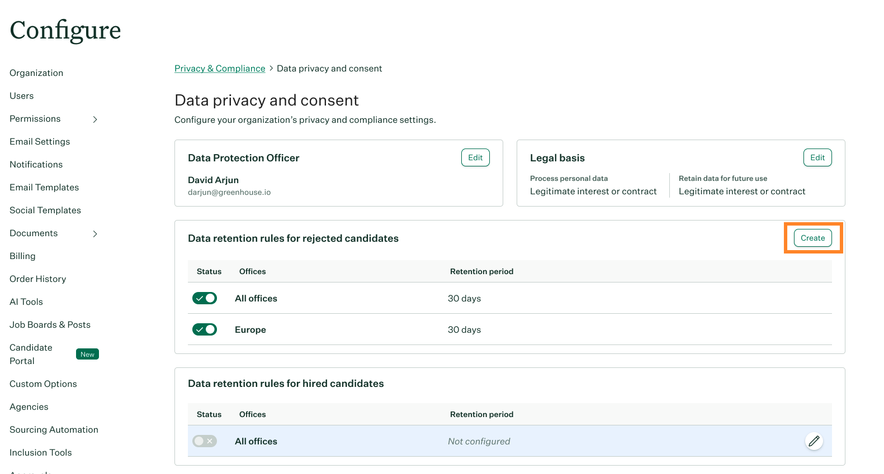Click the pencil edit icon for hired candidates
The image size is (884, 474).
tap(814, 441)
